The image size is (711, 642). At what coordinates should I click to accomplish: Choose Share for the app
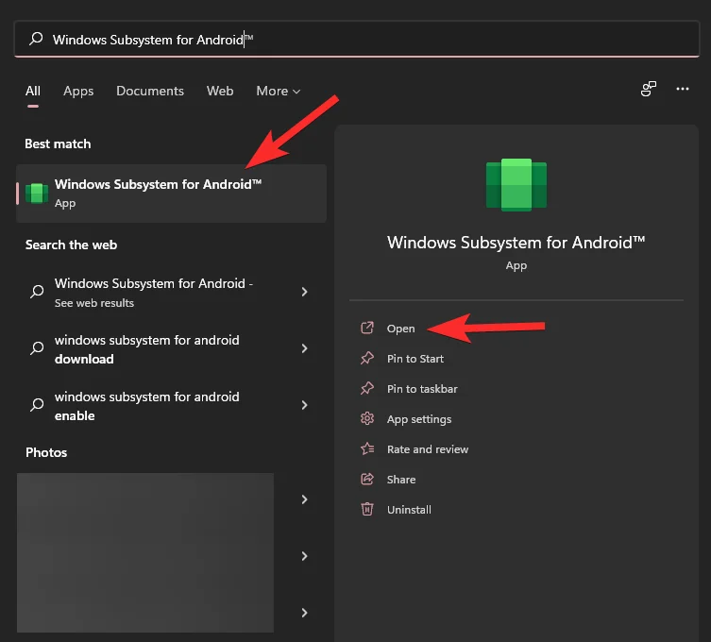[x=401, y=480]
